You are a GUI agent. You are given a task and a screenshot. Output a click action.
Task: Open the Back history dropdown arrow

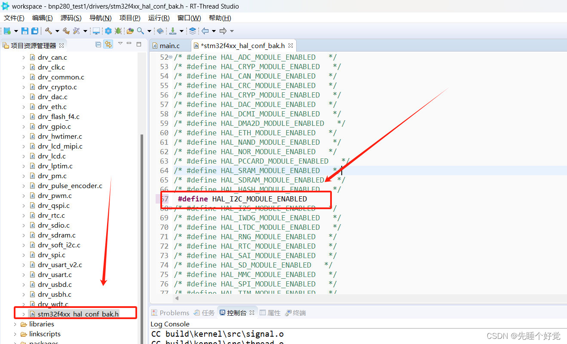pos(214,31)
